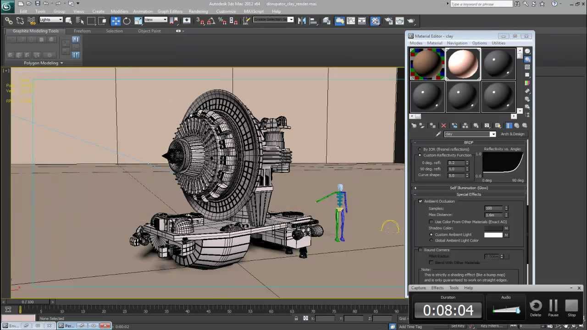The image size is (587, 330).
Task: Open Render Setup from the toolbar
Action: 388,21
